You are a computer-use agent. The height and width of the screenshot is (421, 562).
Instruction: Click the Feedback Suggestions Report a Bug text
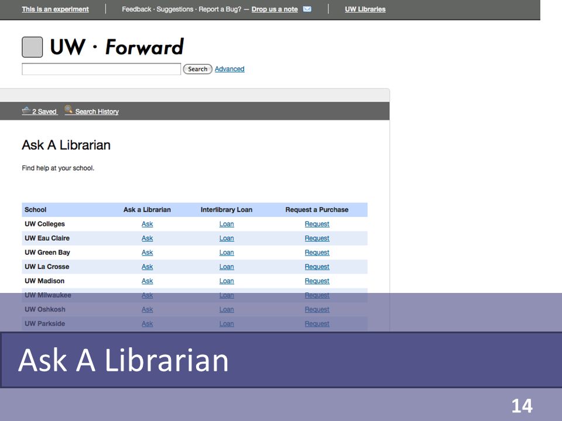click(x=181, y=9)
